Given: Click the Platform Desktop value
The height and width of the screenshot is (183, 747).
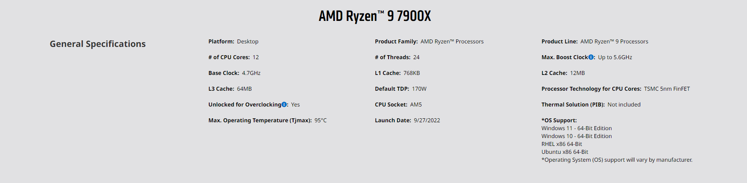Looking at the screenshot, I should 248,41.
